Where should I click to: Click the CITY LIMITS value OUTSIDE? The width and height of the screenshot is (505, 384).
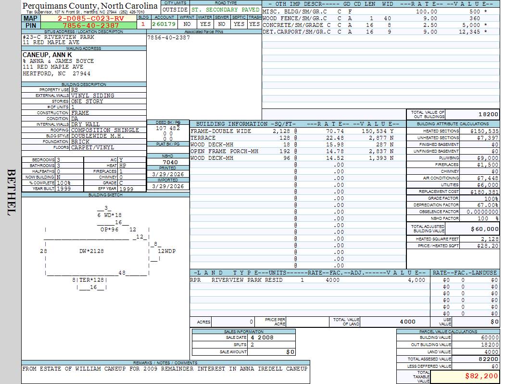(x=175, y=10)
